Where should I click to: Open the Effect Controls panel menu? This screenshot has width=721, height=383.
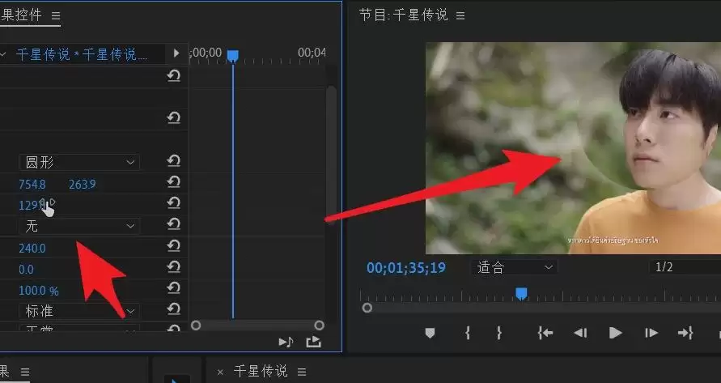click(x=56, y=15)
